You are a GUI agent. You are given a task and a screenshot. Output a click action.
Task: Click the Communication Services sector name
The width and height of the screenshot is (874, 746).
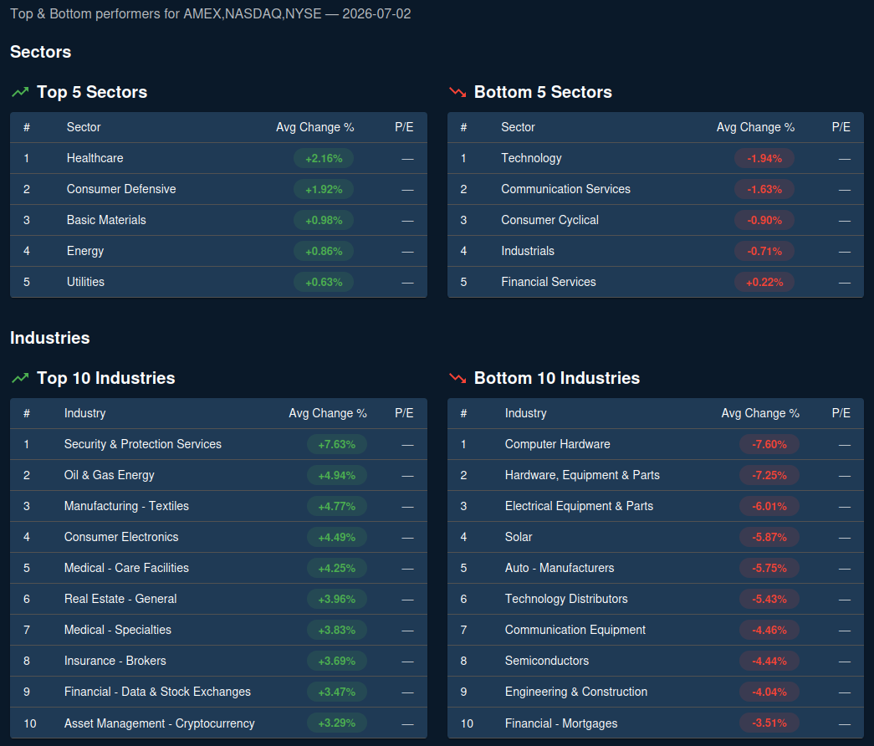pos(565,189)
